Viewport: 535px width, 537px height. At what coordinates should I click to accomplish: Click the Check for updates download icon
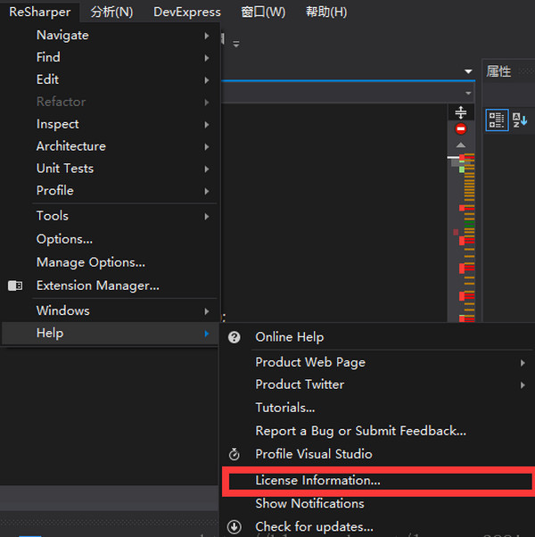pyautogui.click(x=235, y=526)
